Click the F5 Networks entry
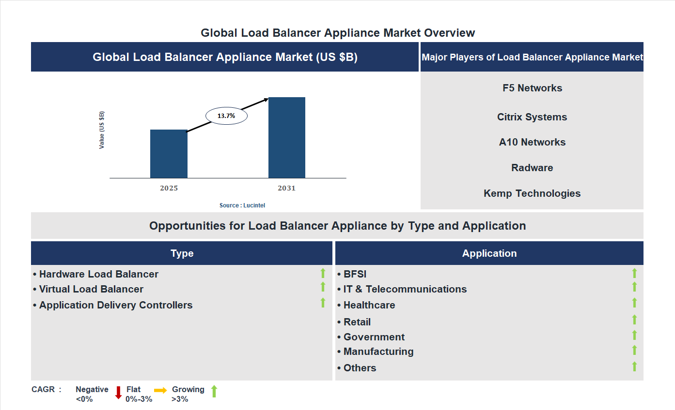The height and width of the screenshot is (410, 675). [532, 88]
